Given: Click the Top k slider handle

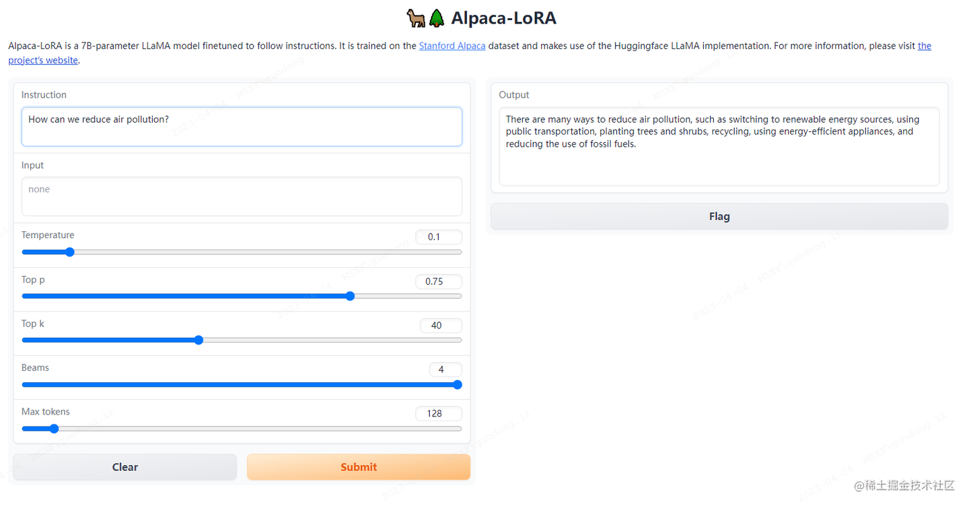Looking at the screenshot, I should (x=199, y=340).
